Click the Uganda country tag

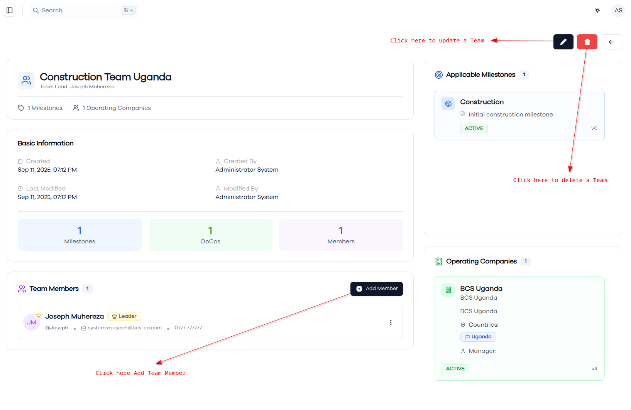click(478, 337)
